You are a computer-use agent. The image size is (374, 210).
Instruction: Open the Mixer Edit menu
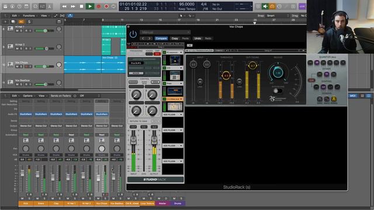[x=16, y=96]
